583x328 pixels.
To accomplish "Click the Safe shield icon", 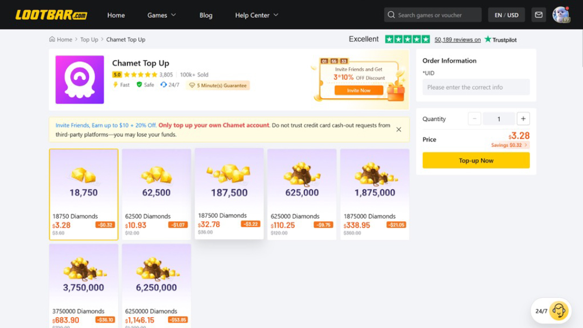I will (139, 85).
